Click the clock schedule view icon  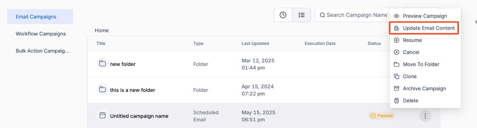pos(283,15)
